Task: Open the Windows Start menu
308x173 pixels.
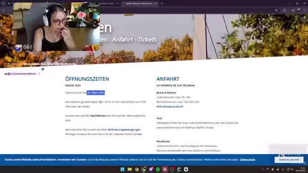Action: (122, 169)
